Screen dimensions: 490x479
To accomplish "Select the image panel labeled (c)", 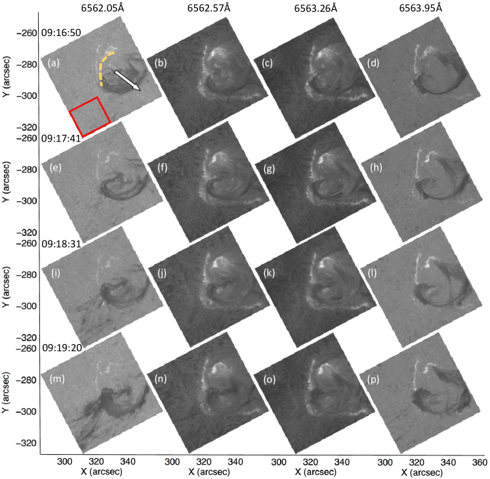I will [x=314, y=78].
